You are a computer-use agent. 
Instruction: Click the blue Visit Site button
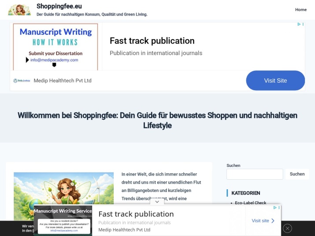click(x=275, y=81)
